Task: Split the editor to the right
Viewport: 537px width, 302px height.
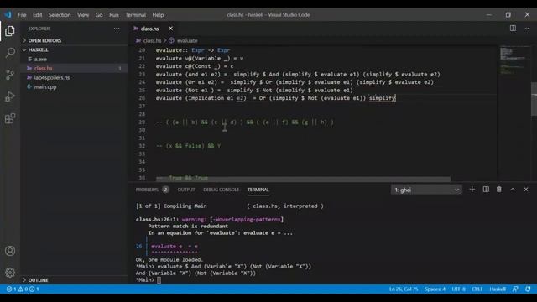Action: coord(513,29)
